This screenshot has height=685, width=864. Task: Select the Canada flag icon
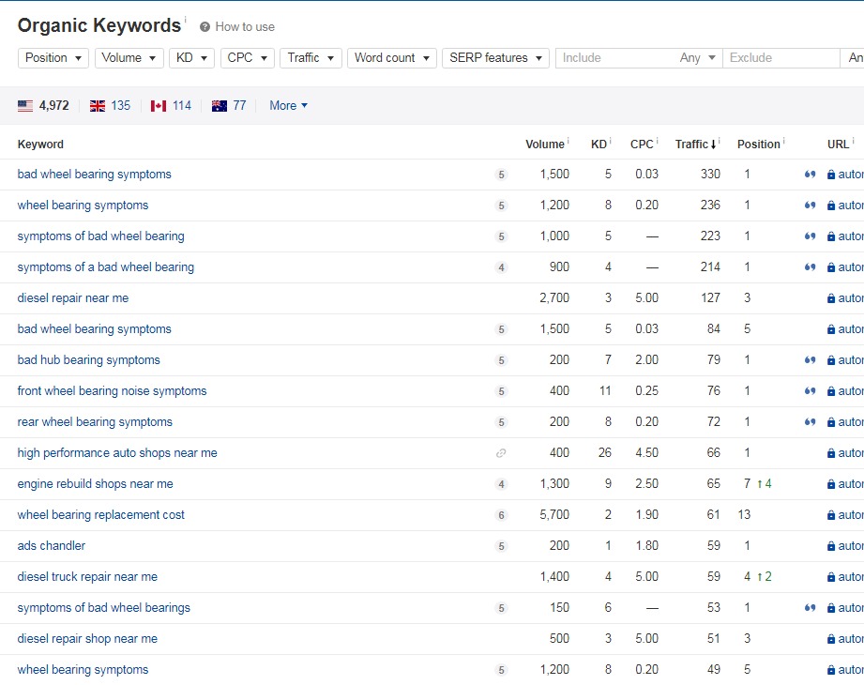[159, 106]
